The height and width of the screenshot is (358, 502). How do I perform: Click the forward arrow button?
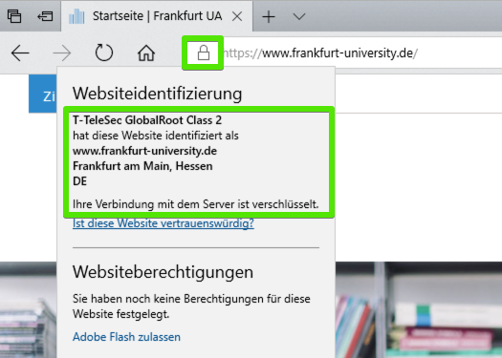coord(62,53)
